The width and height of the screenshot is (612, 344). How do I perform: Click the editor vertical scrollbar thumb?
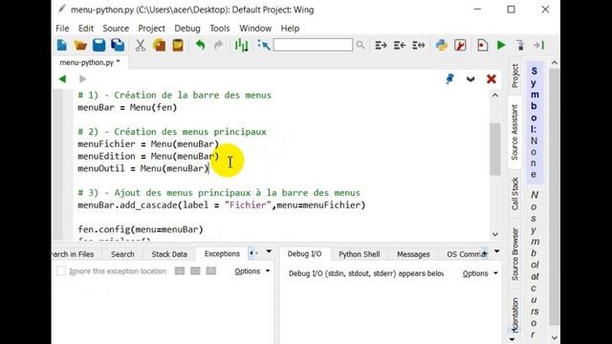tap(495, 149)
